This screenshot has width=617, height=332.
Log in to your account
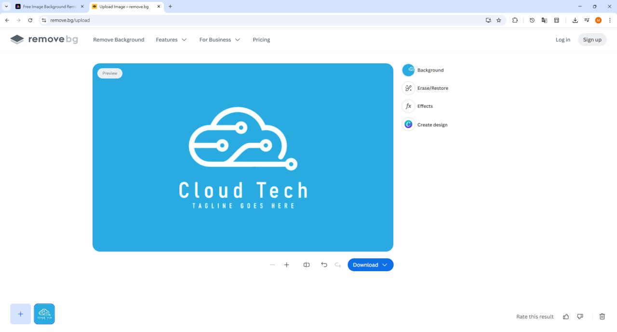tap(563, 40)
